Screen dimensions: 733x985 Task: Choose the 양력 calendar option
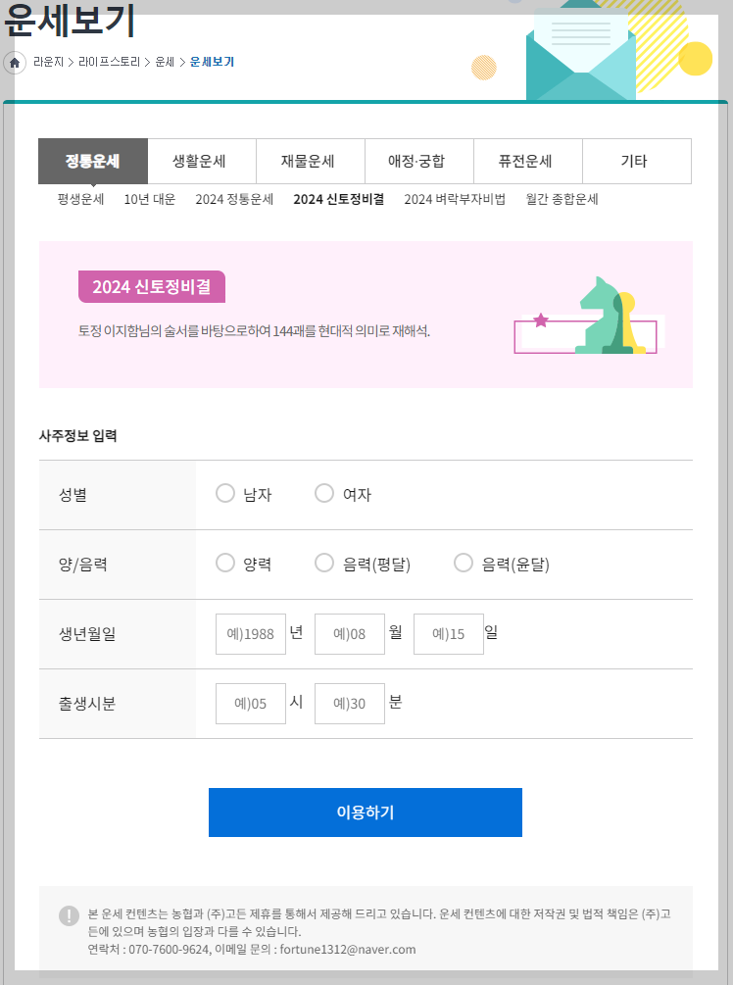[224, 563]
